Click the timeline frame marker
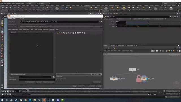Viewport: 181px width, 102px height. (27, 90)
